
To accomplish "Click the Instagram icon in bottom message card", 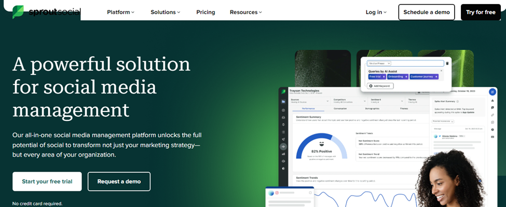I will (277, 193).
